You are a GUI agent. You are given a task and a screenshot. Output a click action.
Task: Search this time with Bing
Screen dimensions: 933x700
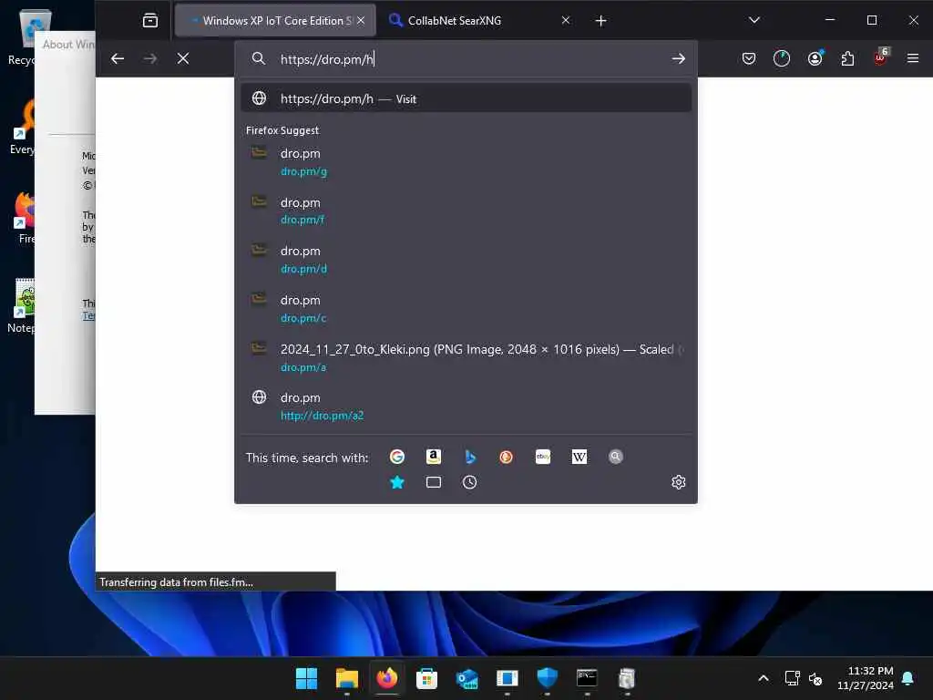470,457
